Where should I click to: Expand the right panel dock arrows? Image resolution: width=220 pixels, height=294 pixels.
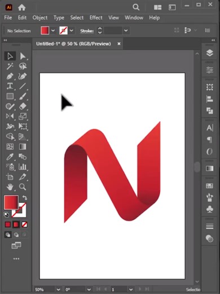213,40
